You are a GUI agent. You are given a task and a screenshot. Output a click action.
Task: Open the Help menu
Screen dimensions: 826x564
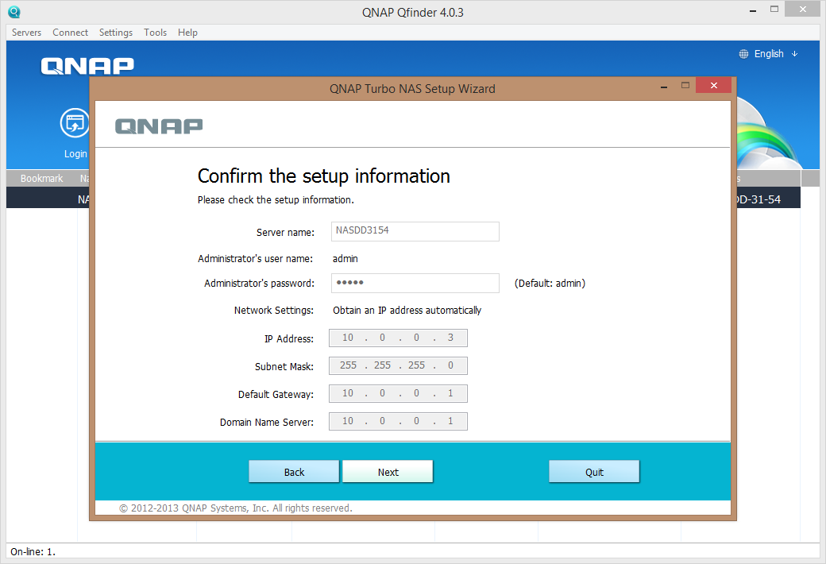[187, 32]
